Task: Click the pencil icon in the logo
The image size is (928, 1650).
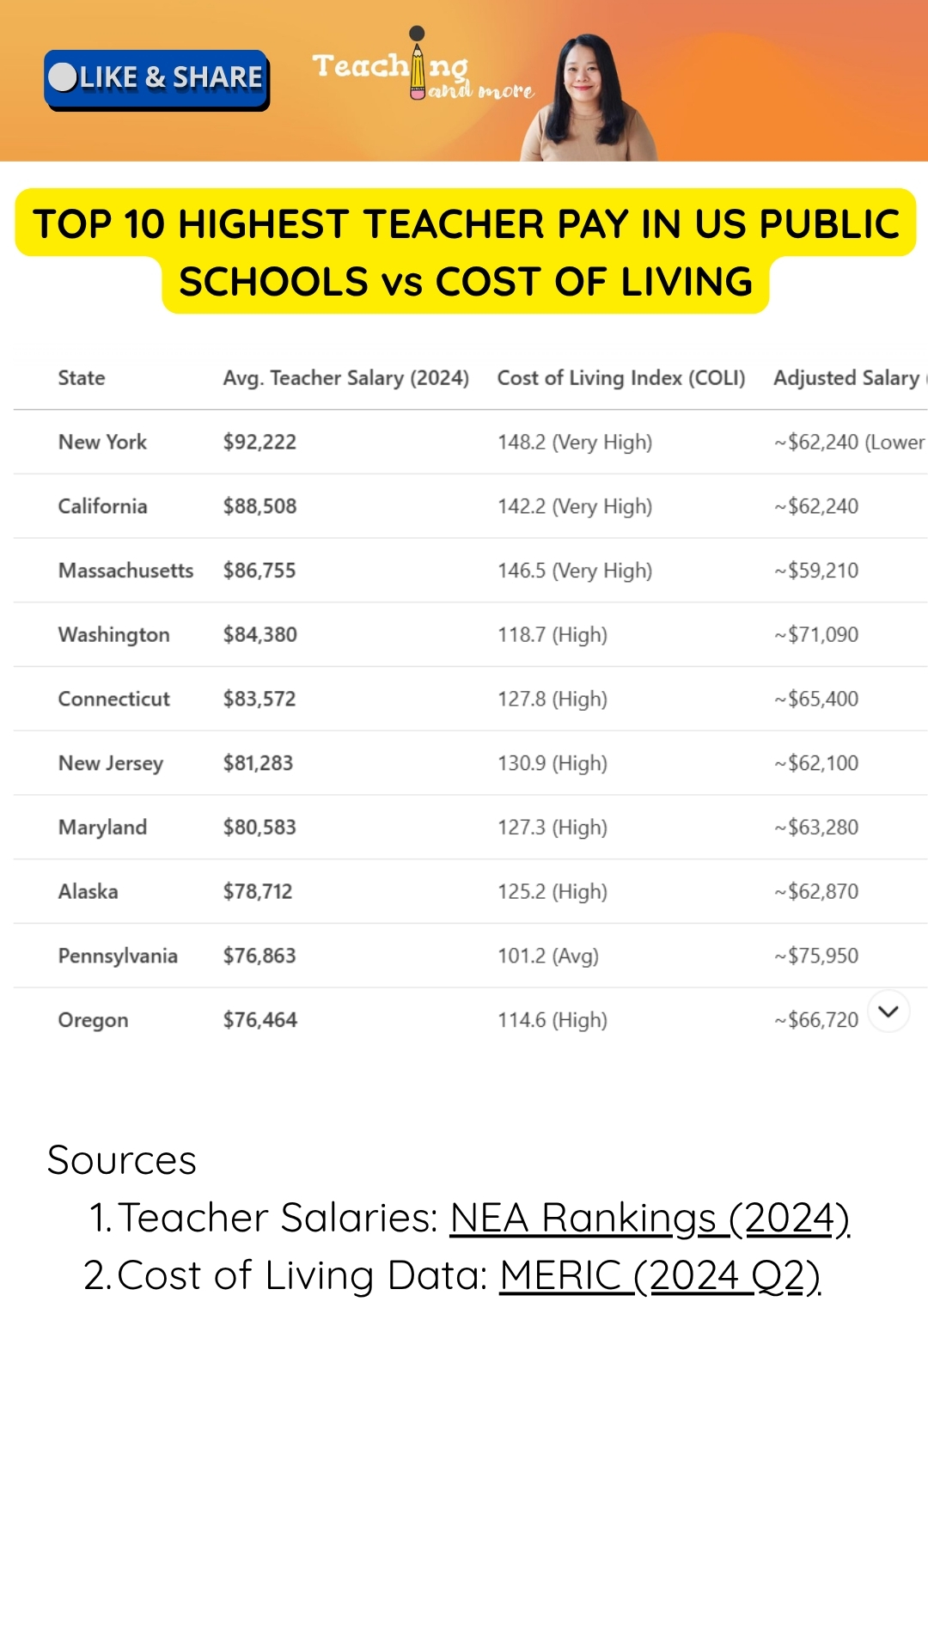Action: coord(418,63)
